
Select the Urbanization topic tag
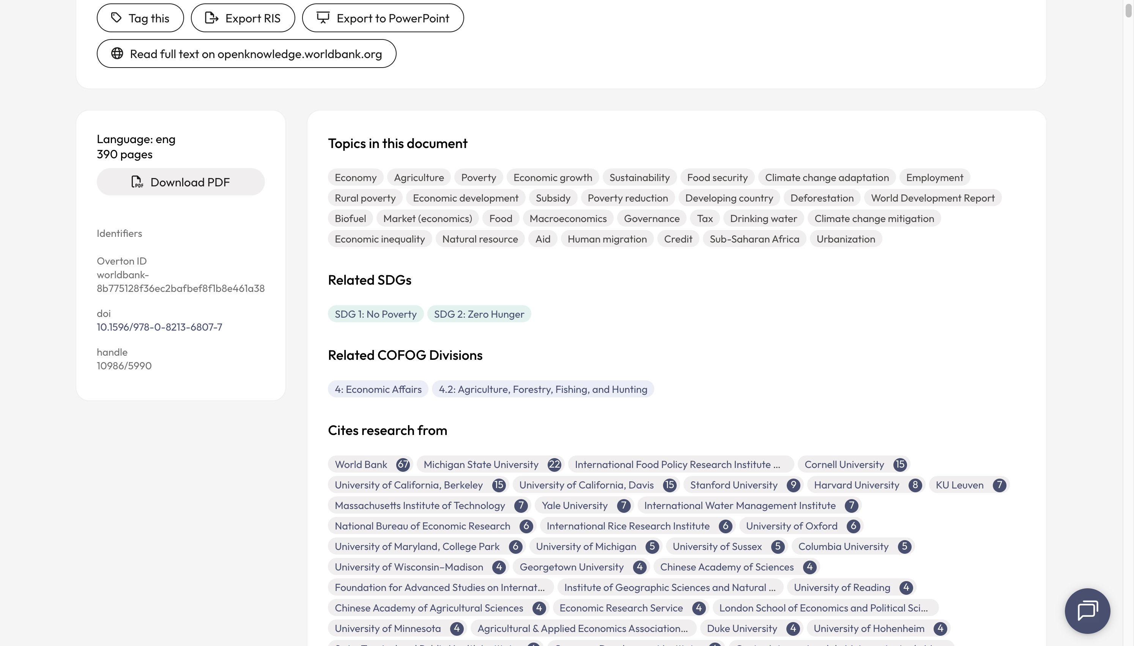click(846, 239)
